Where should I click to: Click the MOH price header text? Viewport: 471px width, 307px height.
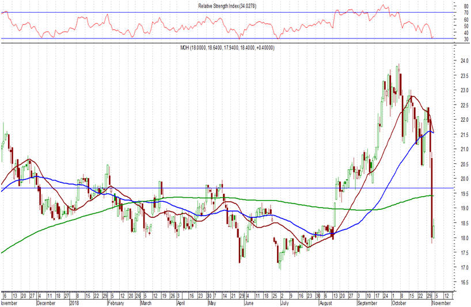pyautogui.click(x=229, y=48)
